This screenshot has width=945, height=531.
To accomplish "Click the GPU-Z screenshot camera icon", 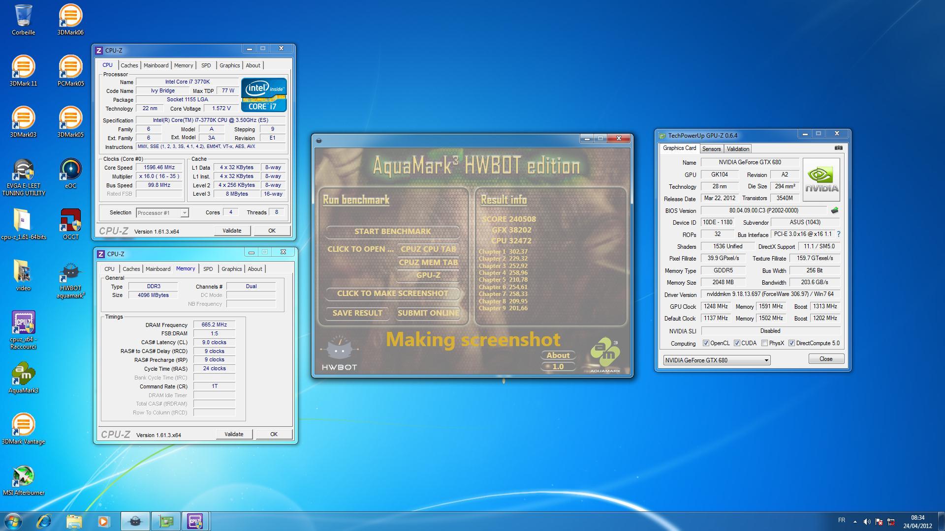I will pyautogui.click(x=839, y=148).
